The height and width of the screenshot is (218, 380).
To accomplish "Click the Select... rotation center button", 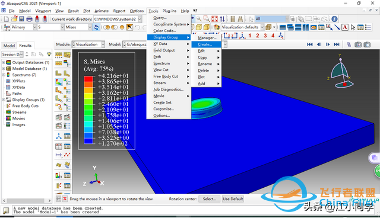I will tap(210, 199).
